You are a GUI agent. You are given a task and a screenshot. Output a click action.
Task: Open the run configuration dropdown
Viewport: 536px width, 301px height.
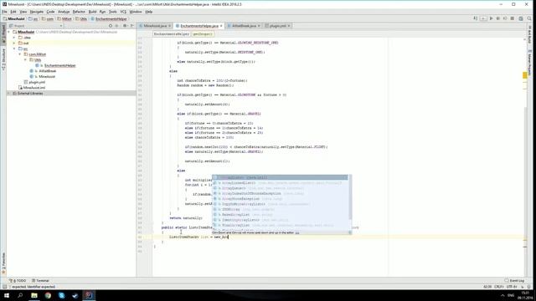[483, 18]
